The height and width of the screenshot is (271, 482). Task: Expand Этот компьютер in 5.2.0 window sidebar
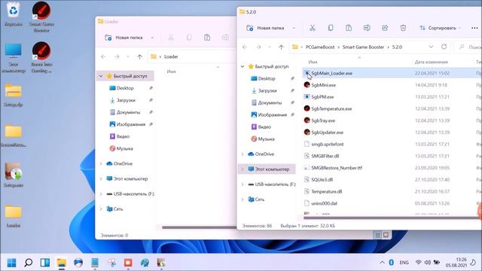pos(243,169)
